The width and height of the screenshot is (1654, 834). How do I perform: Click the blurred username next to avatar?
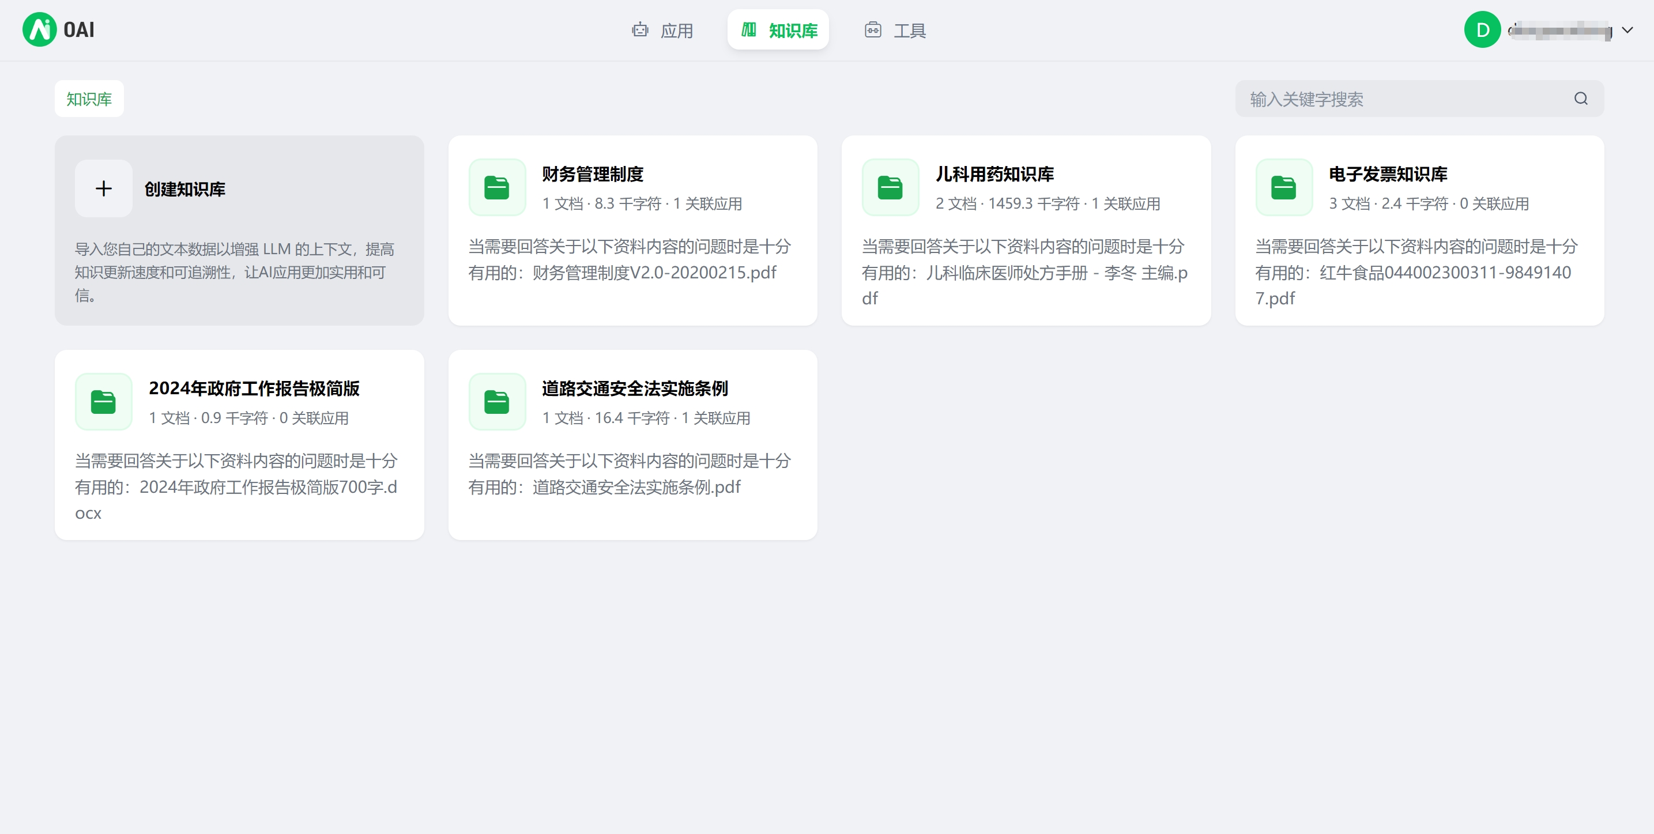coord(1560,30)
